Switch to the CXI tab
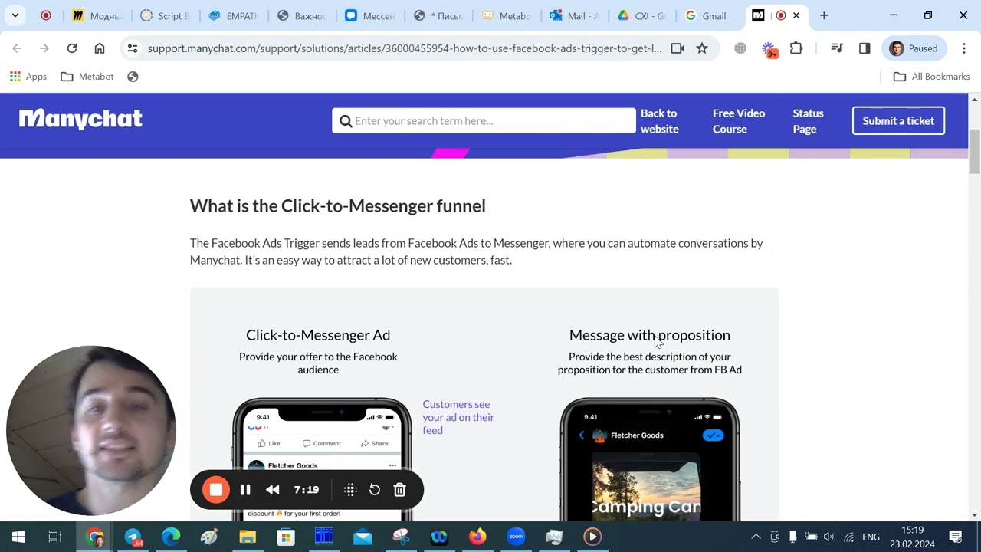981x552 pixels. point(643,15)
